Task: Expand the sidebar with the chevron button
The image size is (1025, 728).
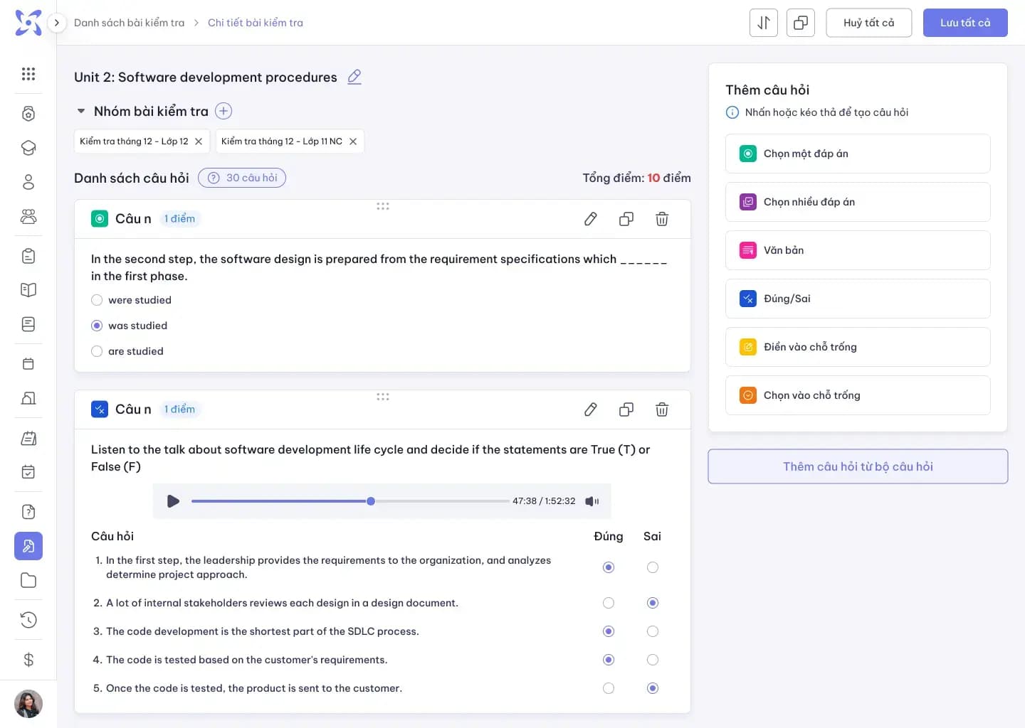Action: pyautogui.click(x=57, y=23)
